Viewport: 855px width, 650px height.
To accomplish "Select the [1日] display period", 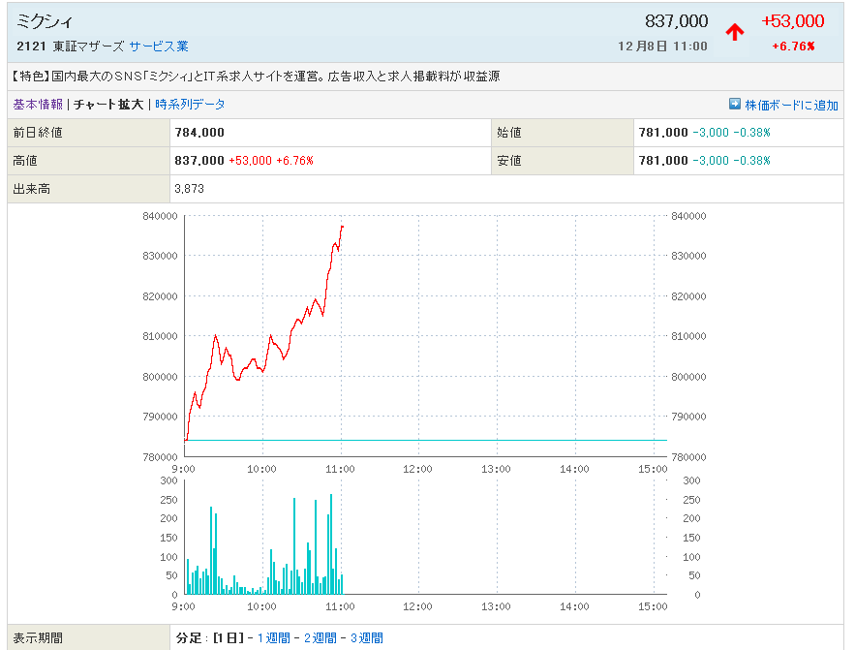I will point(227,637).
